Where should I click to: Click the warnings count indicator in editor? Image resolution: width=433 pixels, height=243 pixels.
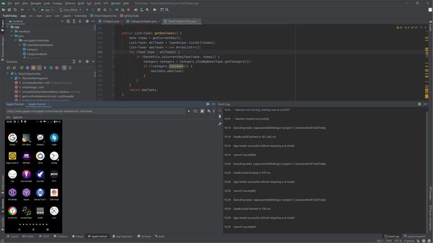coord(400,27)
